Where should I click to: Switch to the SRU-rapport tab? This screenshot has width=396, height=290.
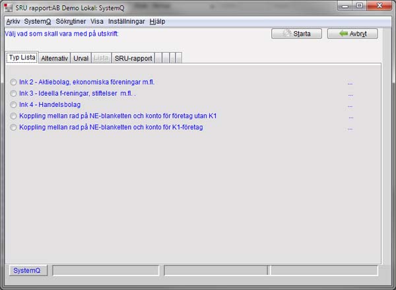(x=133, y=58)
